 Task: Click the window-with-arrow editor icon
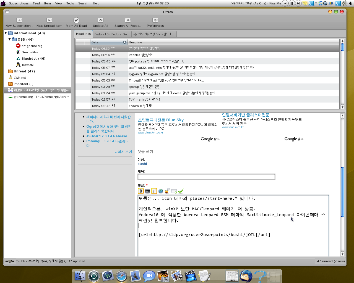[x=174, y=191]
